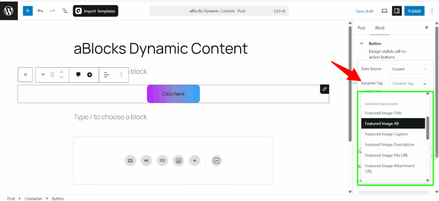The height and width of the screenshot is (201, 439).
Task: Click the Button block type icon in toolbar
Action: click(43, 74)
